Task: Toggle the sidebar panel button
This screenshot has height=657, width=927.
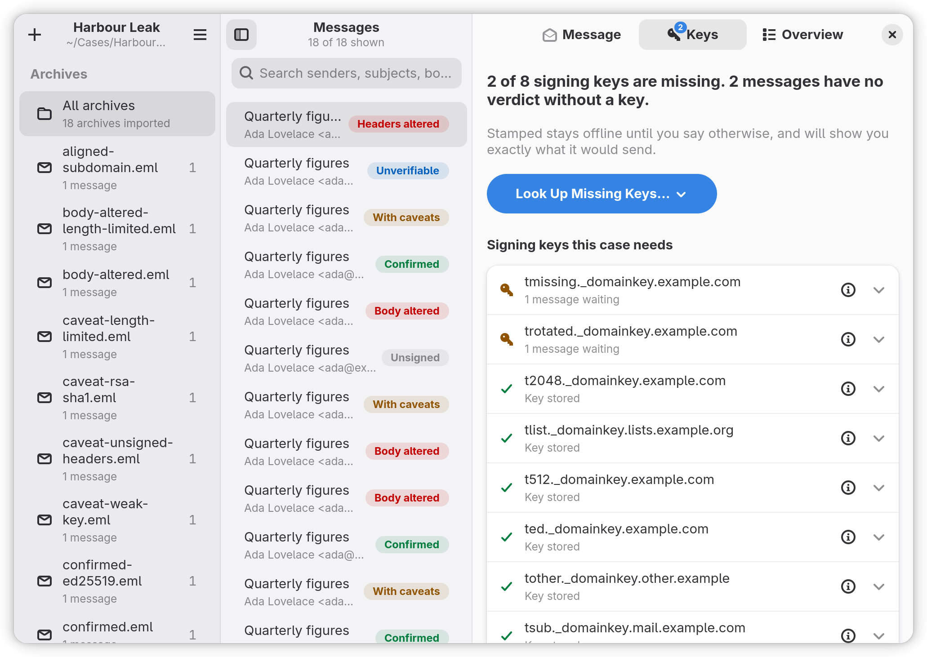Action: point(241,35)
